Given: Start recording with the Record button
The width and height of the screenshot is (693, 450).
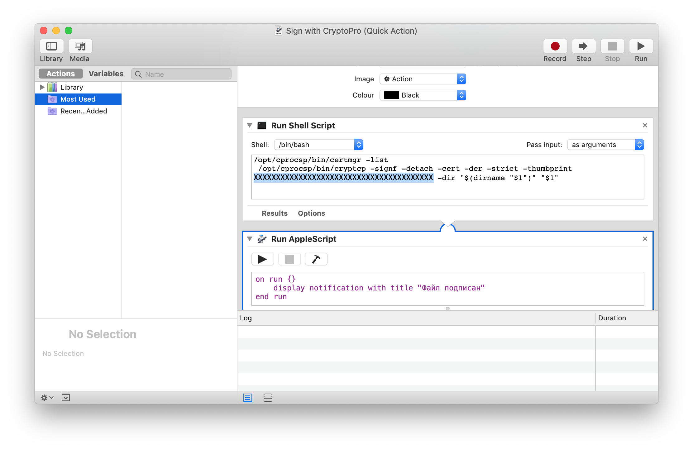Looking at the screenshot, I should click(555, 46).
